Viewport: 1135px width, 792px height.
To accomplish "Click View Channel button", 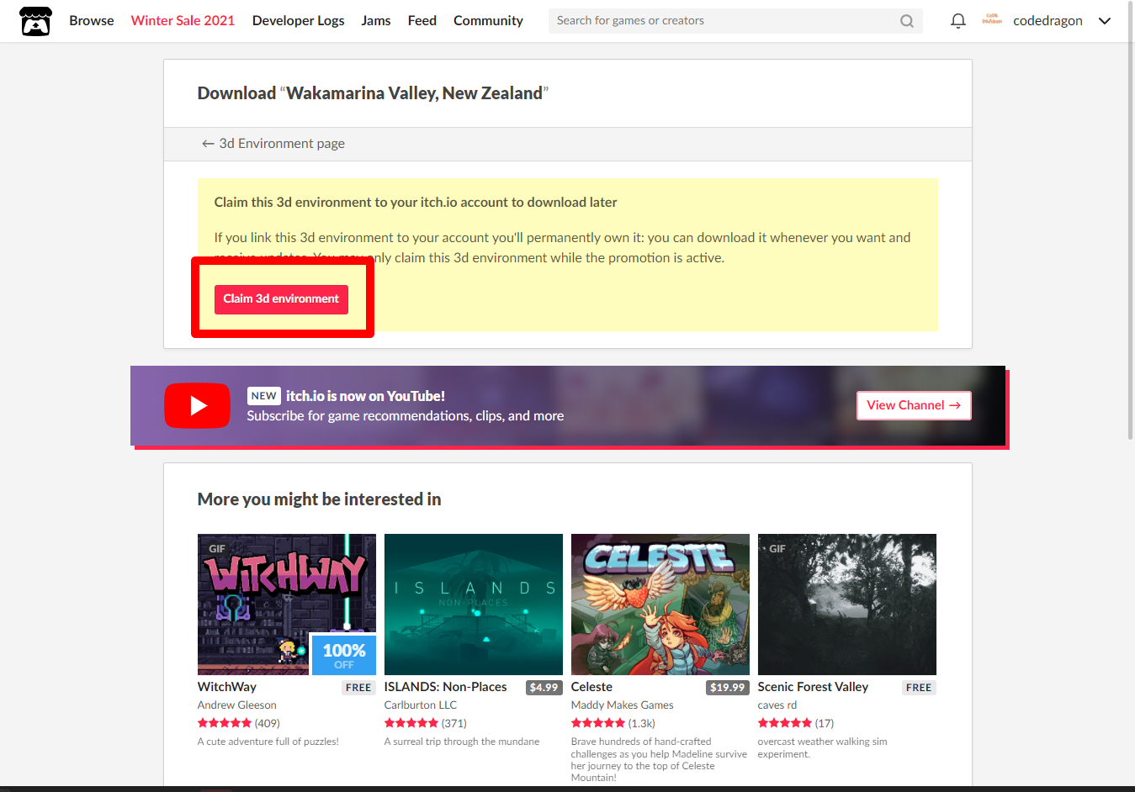I will 914,405.
